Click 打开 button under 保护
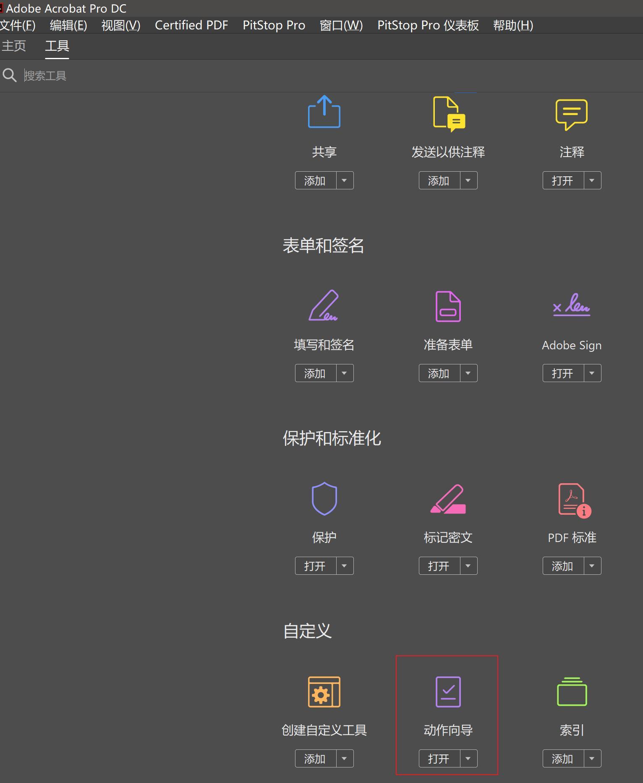The height and width of the screenshot is (783, 643). 316,566
